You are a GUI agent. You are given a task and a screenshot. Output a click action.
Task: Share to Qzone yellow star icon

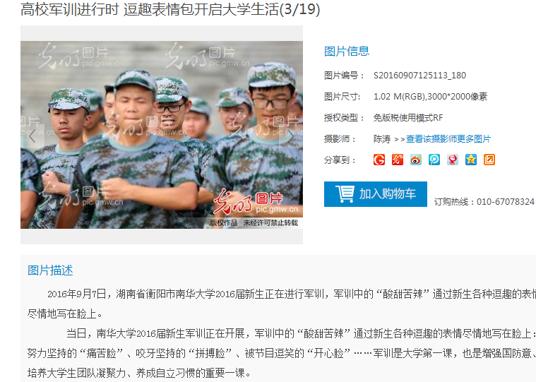471,160
